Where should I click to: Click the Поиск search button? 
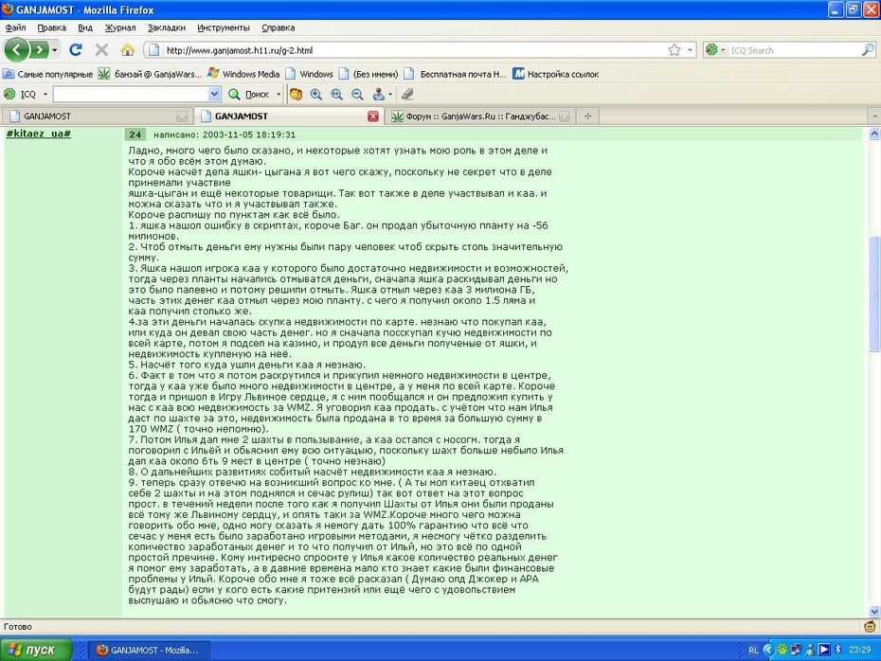click(x=250, y=95)
